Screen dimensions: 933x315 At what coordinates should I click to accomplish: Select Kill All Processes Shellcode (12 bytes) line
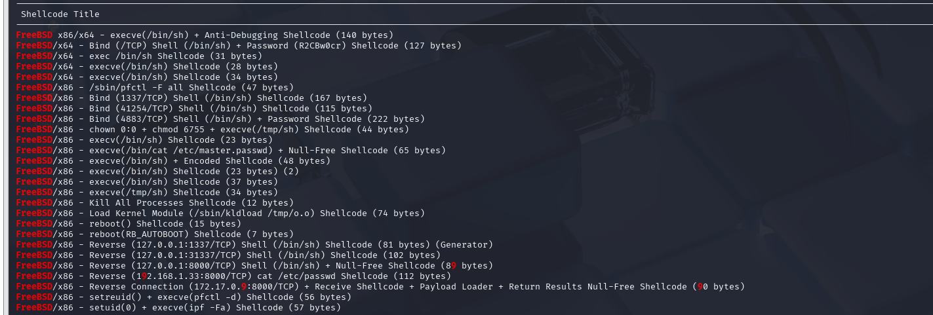155,202
